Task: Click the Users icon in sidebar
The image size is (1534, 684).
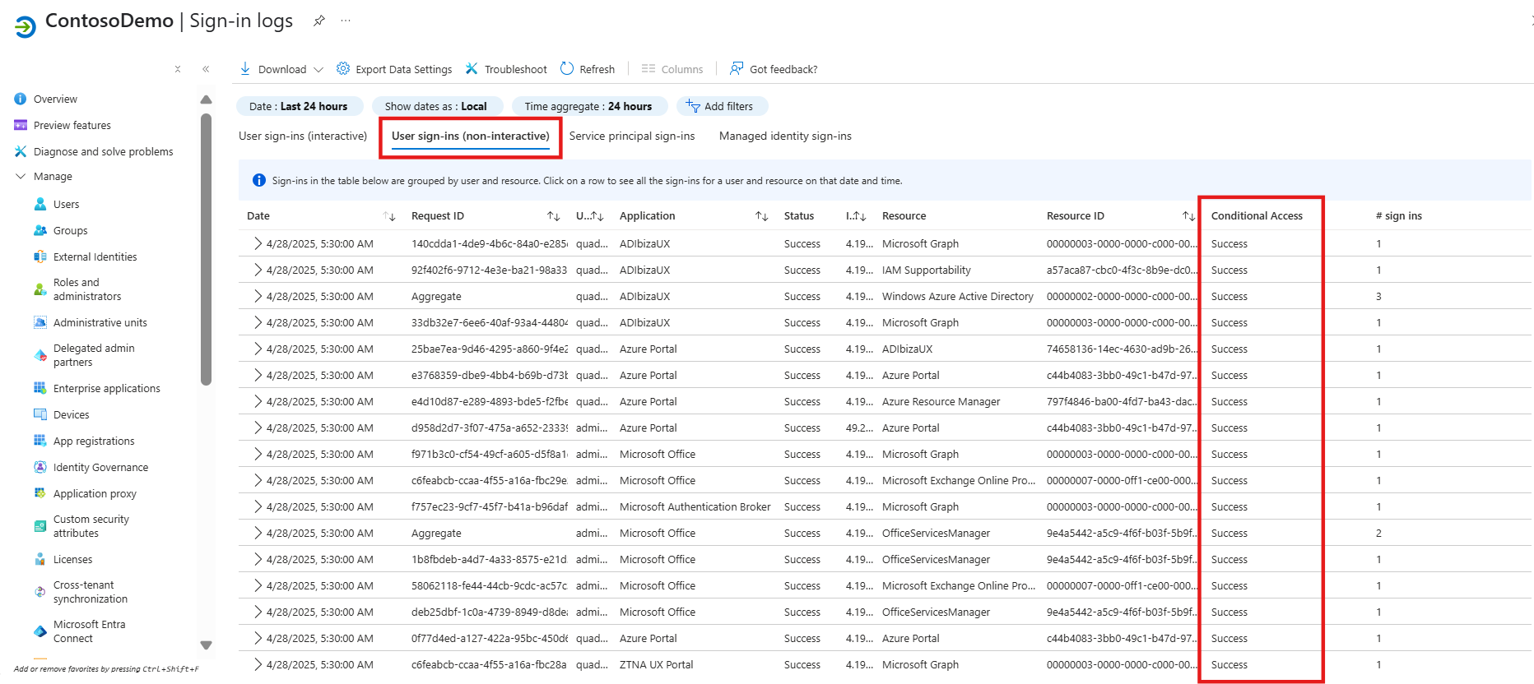Action: pyautogui.click(x=40, y=204)
